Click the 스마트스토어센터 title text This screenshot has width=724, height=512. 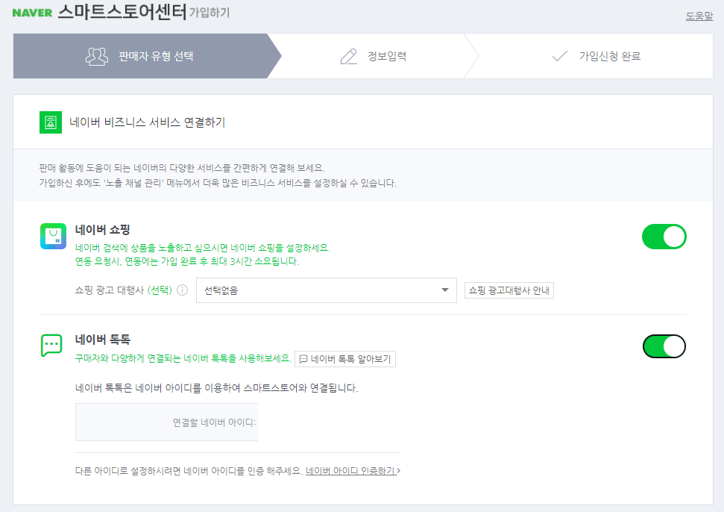(122, 12)
